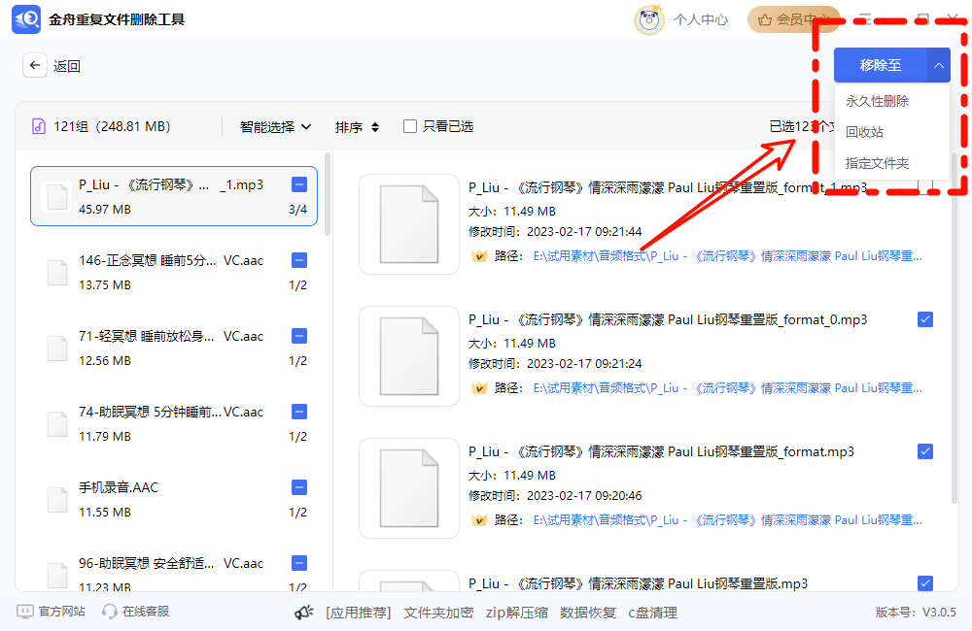Click the 移除至 button
Screen dimensions: 972x631
point(881,65)
